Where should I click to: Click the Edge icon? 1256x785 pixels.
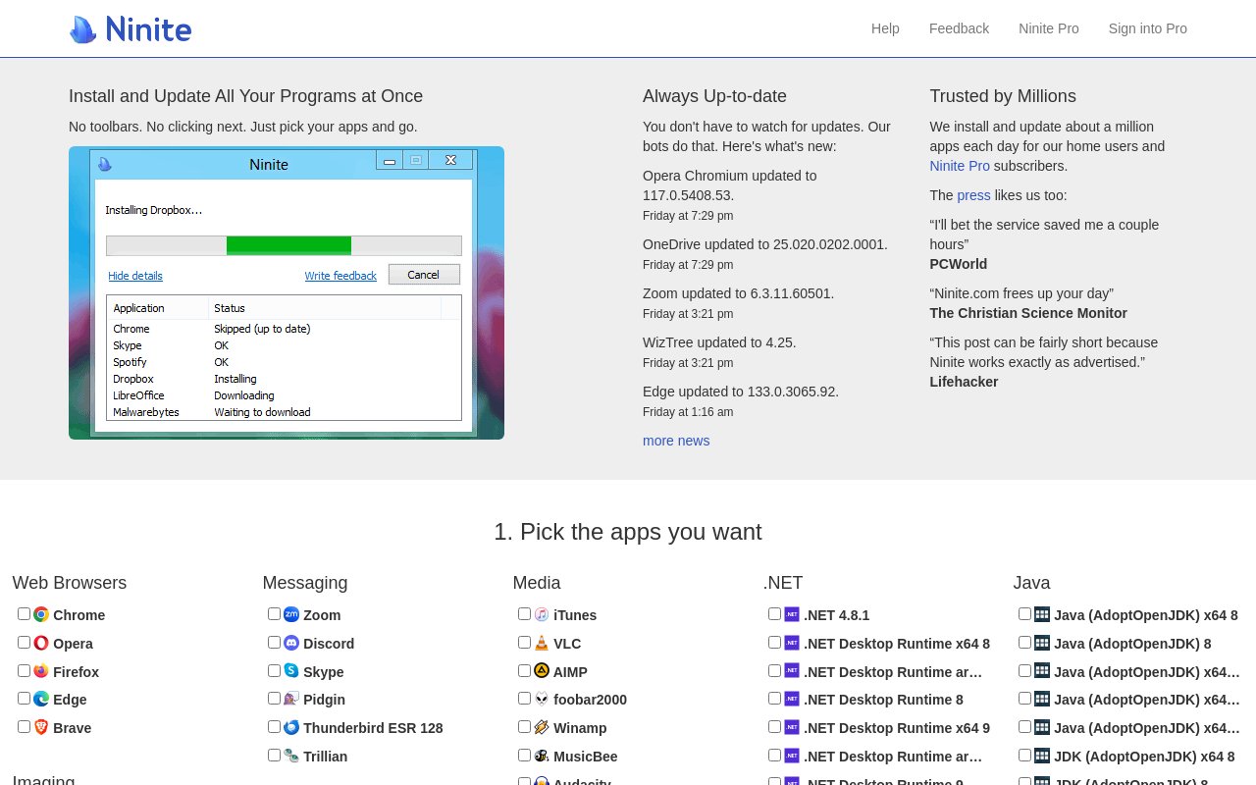tap(41, 699)
